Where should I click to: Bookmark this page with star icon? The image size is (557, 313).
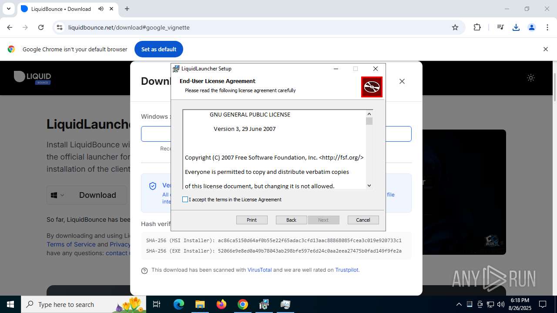coord(455,27)
